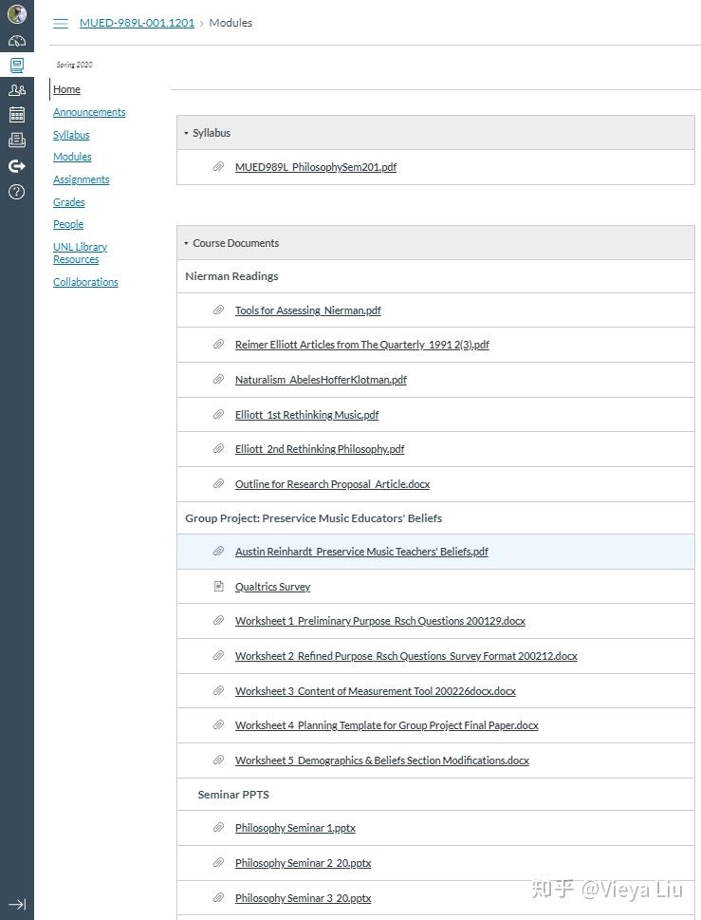Click the page icon beside Qualtrics Survey
Viewport: 701px width, 920px height.
tap(218, 587)
